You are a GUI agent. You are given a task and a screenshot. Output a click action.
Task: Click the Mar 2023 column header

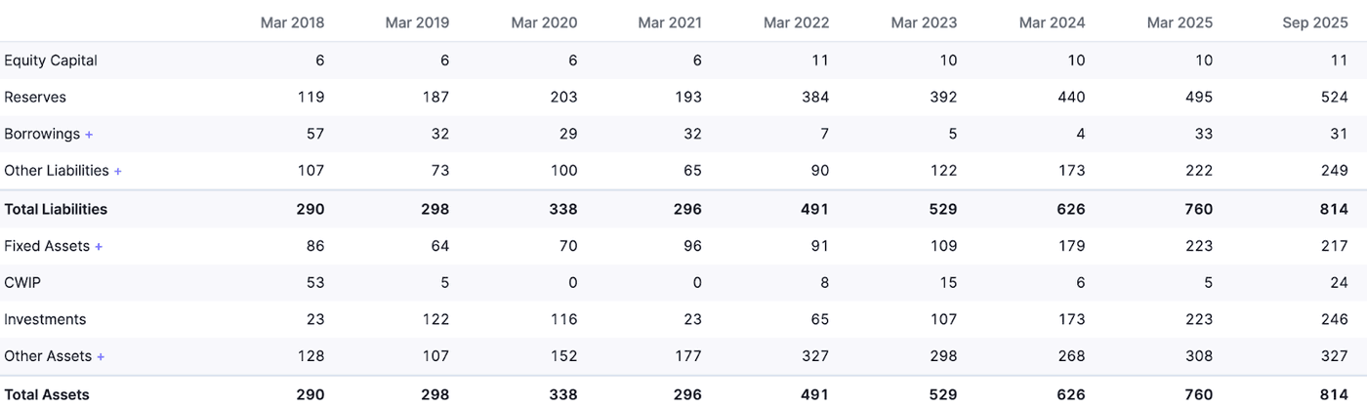click(x=924, y=22)
